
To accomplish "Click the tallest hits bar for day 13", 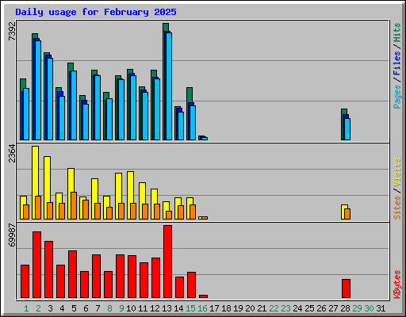I will pyautogui.click(x=166, y=27).
